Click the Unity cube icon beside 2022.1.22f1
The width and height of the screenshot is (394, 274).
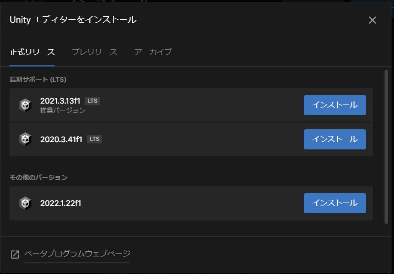[x=25, y=203]
